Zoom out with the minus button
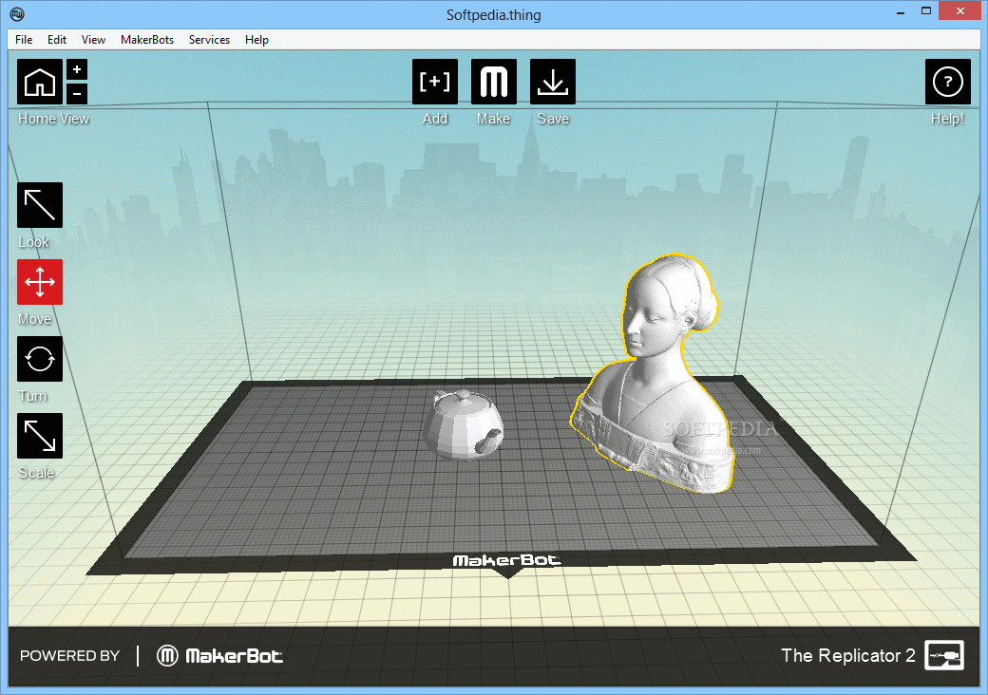Image resolution: width=988 pixels, height=695 pixels. pyautogui.click(x=77, y=94)
